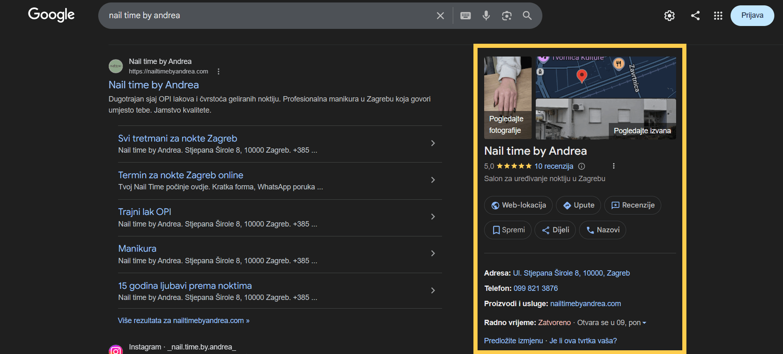Open the map thumbnail with red pin

tap(606, 77)
